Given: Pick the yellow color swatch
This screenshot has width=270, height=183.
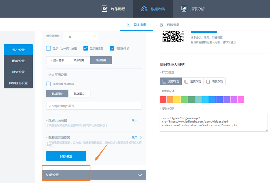Looking at the screenshot, I should tap(177, 100).
